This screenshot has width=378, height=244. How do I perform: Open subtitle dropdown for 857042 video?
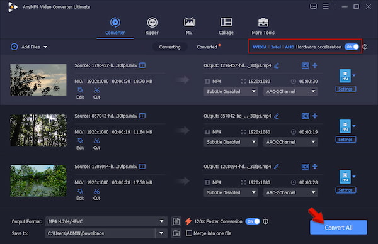[231, 142]
